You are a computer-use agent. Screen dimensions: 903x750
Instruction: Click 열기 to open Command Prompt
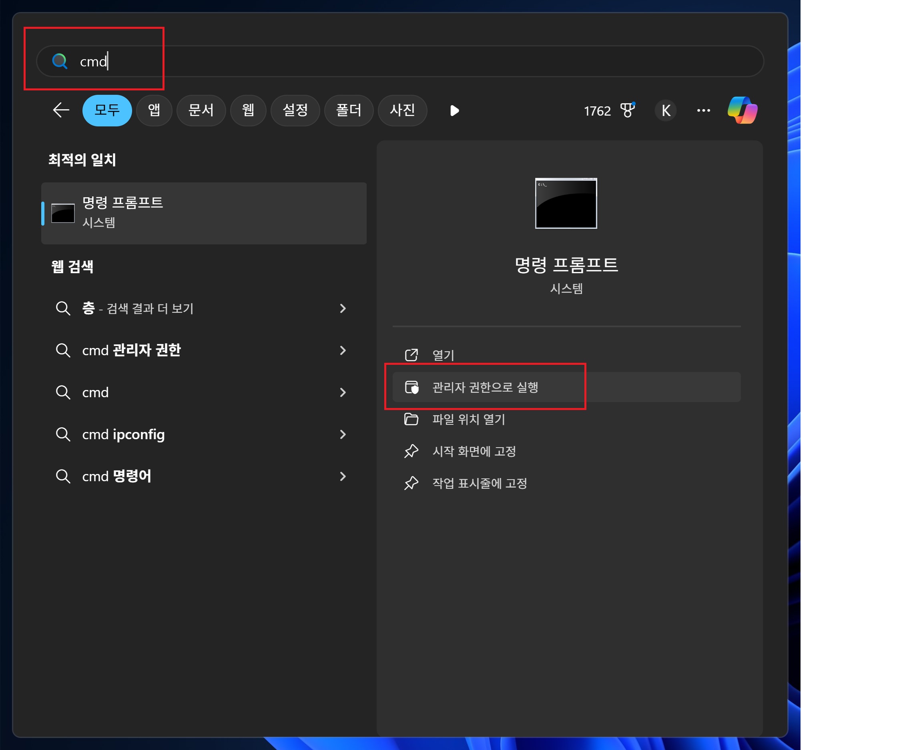click(x=443, y=355)
